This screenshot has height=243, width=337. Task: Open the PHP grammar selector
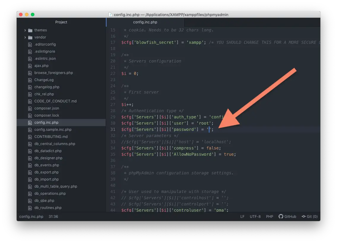(269, 217)
